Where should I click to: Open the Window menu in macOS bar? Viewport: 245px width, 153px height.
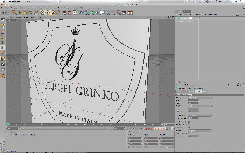[26, 1]
